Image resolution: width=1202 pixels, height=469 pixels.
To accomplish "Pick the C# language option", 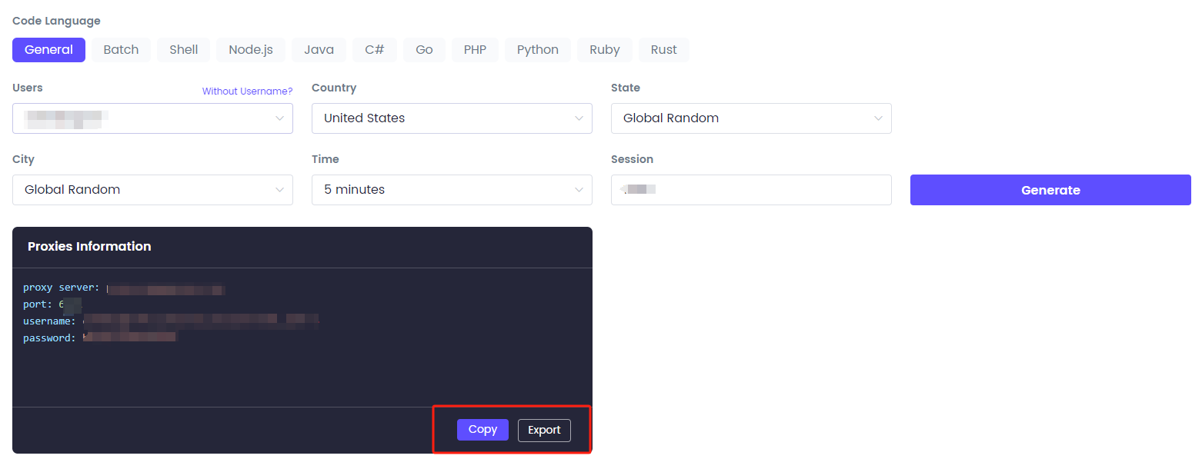I will point(375,50).
